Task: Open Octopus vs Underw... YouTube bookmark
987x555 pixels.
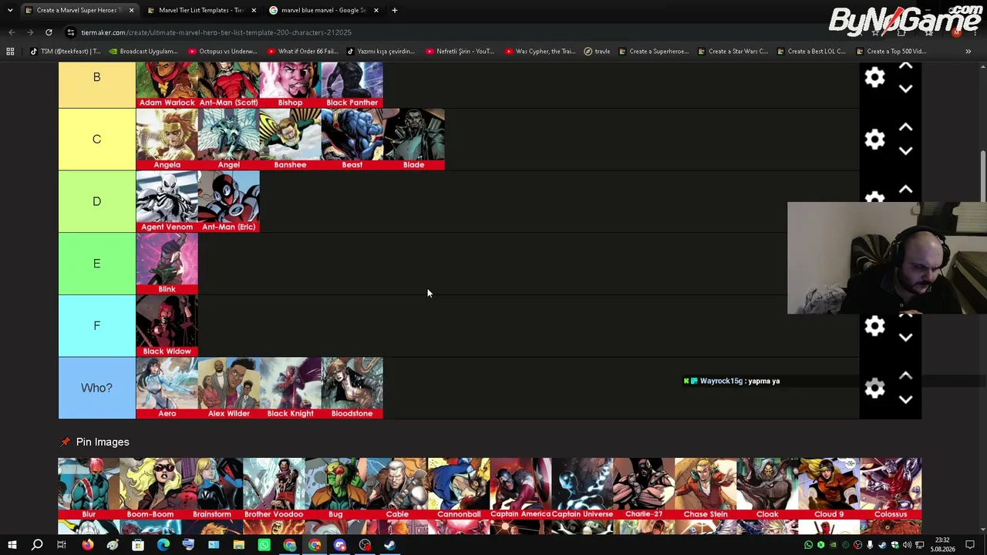Action: [223, 52]
